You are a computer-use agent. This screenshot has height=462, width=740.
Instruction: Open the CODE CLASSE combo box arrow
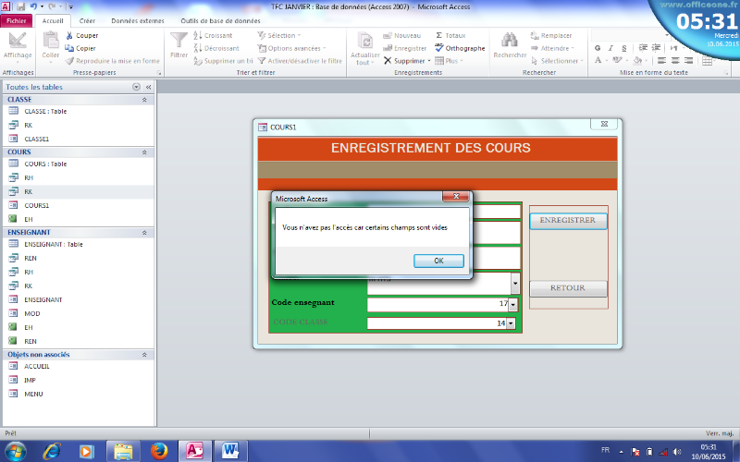[513, 323]
